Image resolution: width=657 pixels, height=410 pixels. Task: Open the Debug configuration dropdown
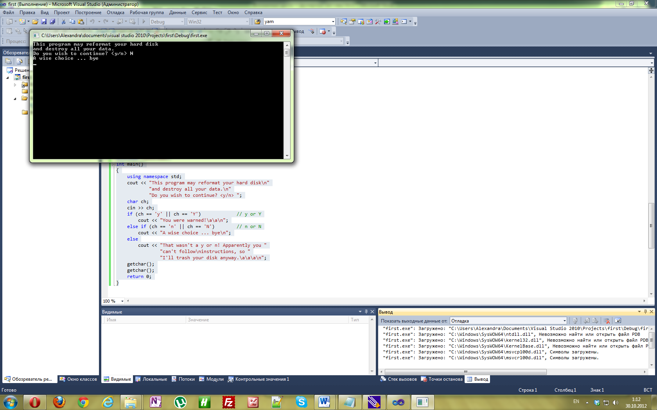coord(182,22)
